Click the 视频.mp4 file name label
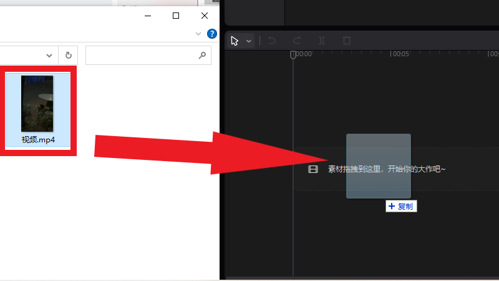The width and height of the screenshot is (499, 281). [37, 139]
